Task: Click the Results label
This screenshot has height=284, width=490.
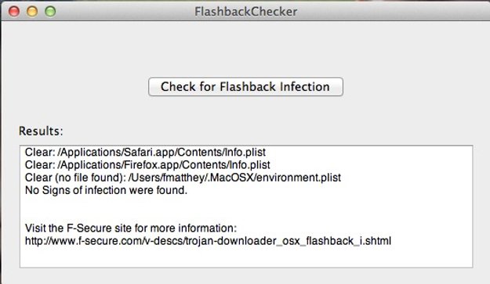Action: (41, 131)
